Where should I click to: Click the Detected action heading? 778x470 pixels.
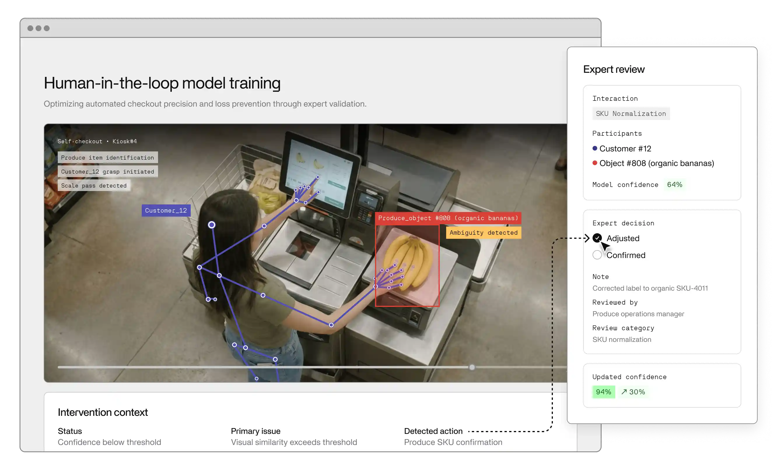(433, 431)
